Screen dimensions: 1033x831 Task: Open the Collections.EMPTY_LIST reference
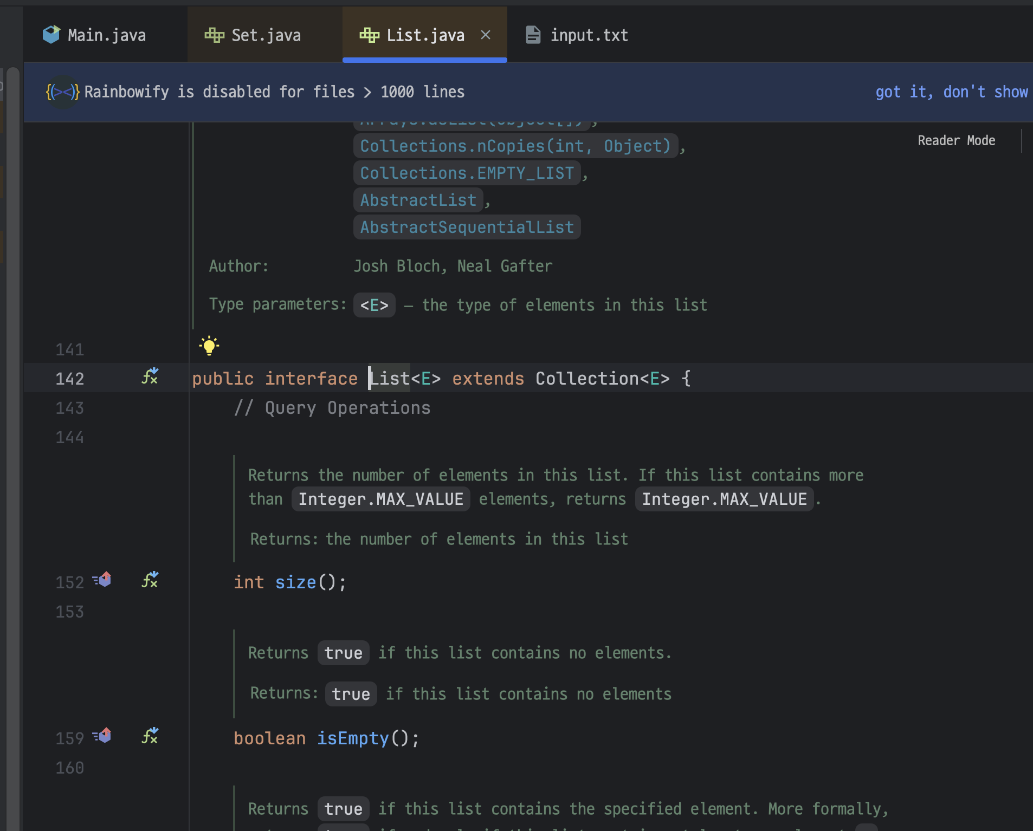point(467,173)
